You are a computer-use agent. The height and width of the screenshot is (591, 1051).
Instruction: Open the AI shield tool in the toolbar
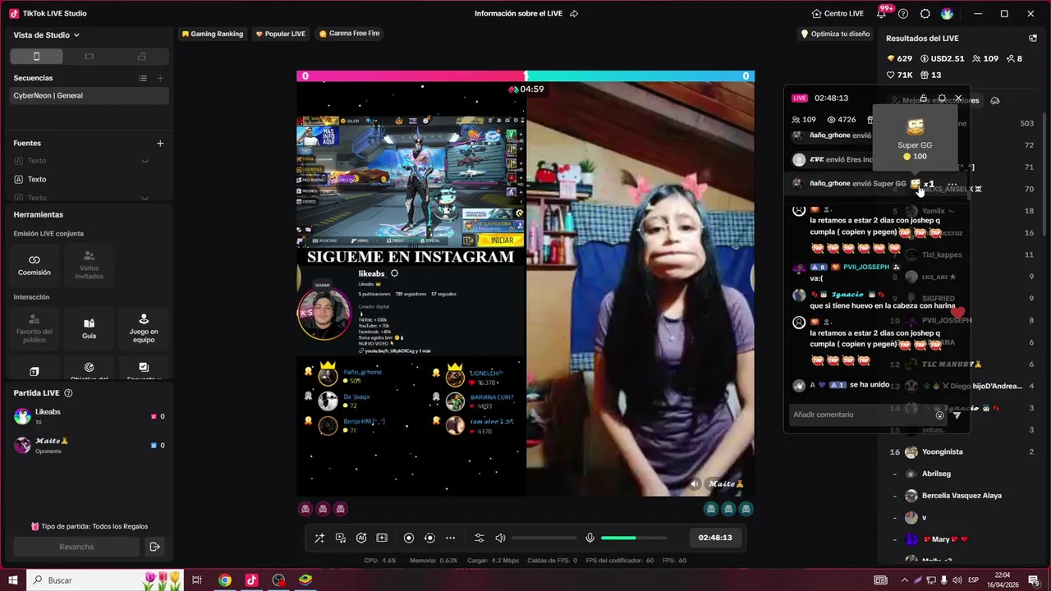[361, 538]
